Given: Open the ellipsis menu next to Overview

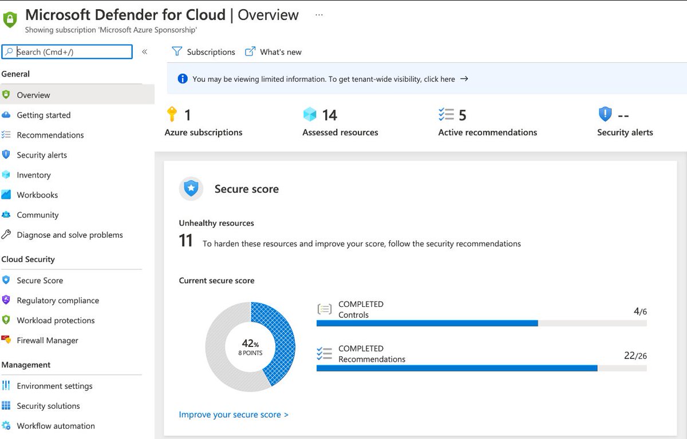Looking at the screenshot, I should point(319,14).
